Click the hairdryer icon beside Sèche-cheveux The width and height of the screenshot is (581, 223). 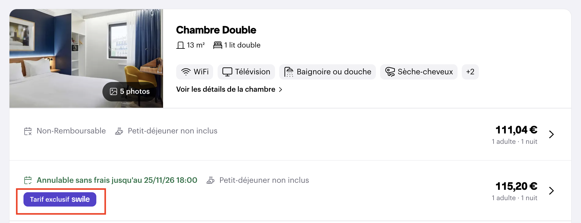390,72
